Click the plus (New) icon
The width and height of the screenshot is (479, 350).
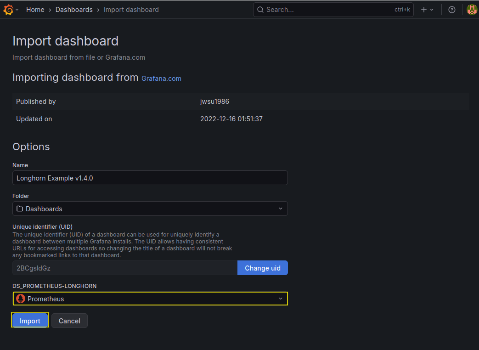[424, 10]
